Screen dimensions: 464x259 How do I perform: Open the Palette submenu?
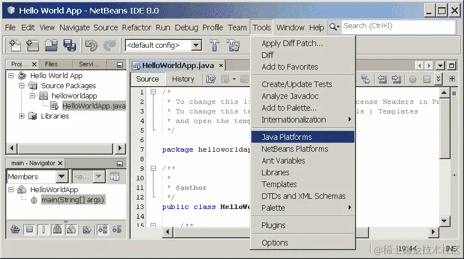pos(303,207)
